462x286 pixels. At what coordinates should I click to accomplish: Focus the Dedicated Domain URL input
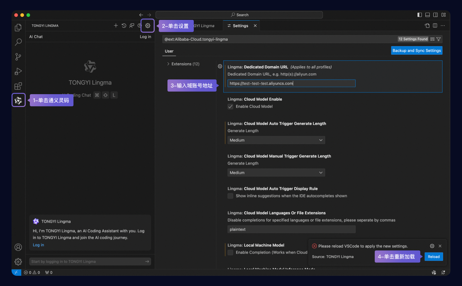tap(291, 83)
